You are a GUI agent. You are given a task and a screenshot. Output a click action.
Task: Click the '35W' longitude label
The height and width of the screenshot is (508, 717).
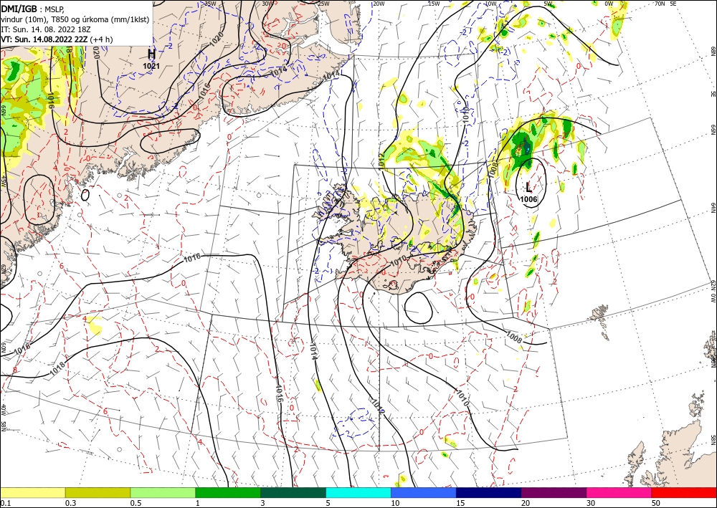pyautogui.click(x=210, y=4)
